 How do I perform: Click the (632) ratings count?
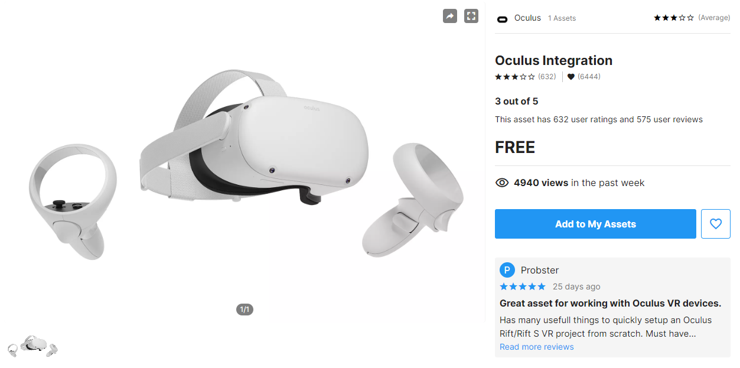click(547, 77)
